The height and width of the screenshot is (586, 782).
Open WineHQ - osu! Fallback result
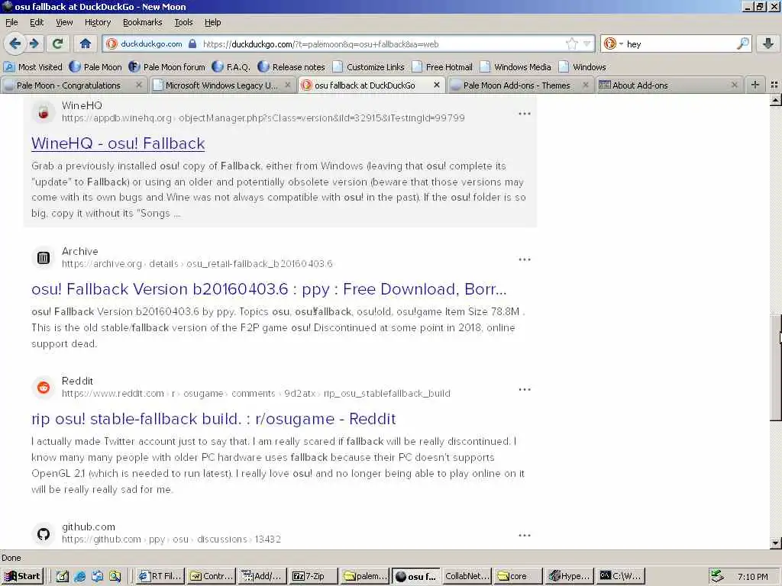tap(118, 143)
